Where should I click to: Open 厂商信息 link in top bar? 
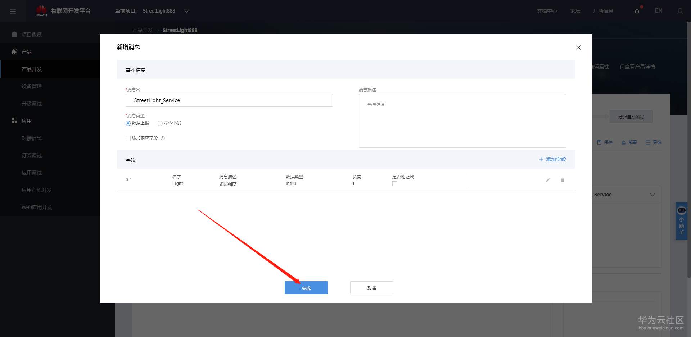pyautogui.click(x=603, y=11)
